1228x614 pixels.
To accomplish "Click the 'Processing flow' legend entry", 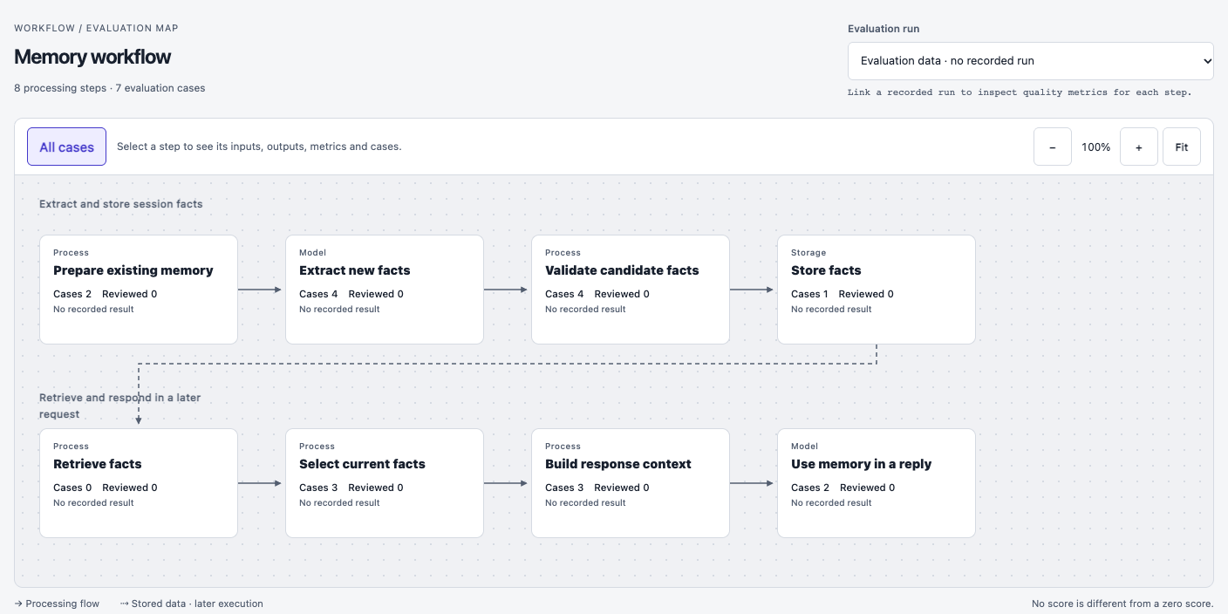I will coord(57,604).
